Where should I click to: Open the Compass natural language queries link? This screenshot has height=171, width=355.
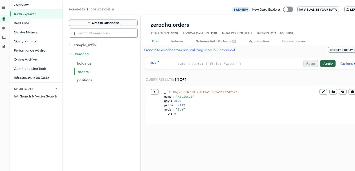point(190,50)
